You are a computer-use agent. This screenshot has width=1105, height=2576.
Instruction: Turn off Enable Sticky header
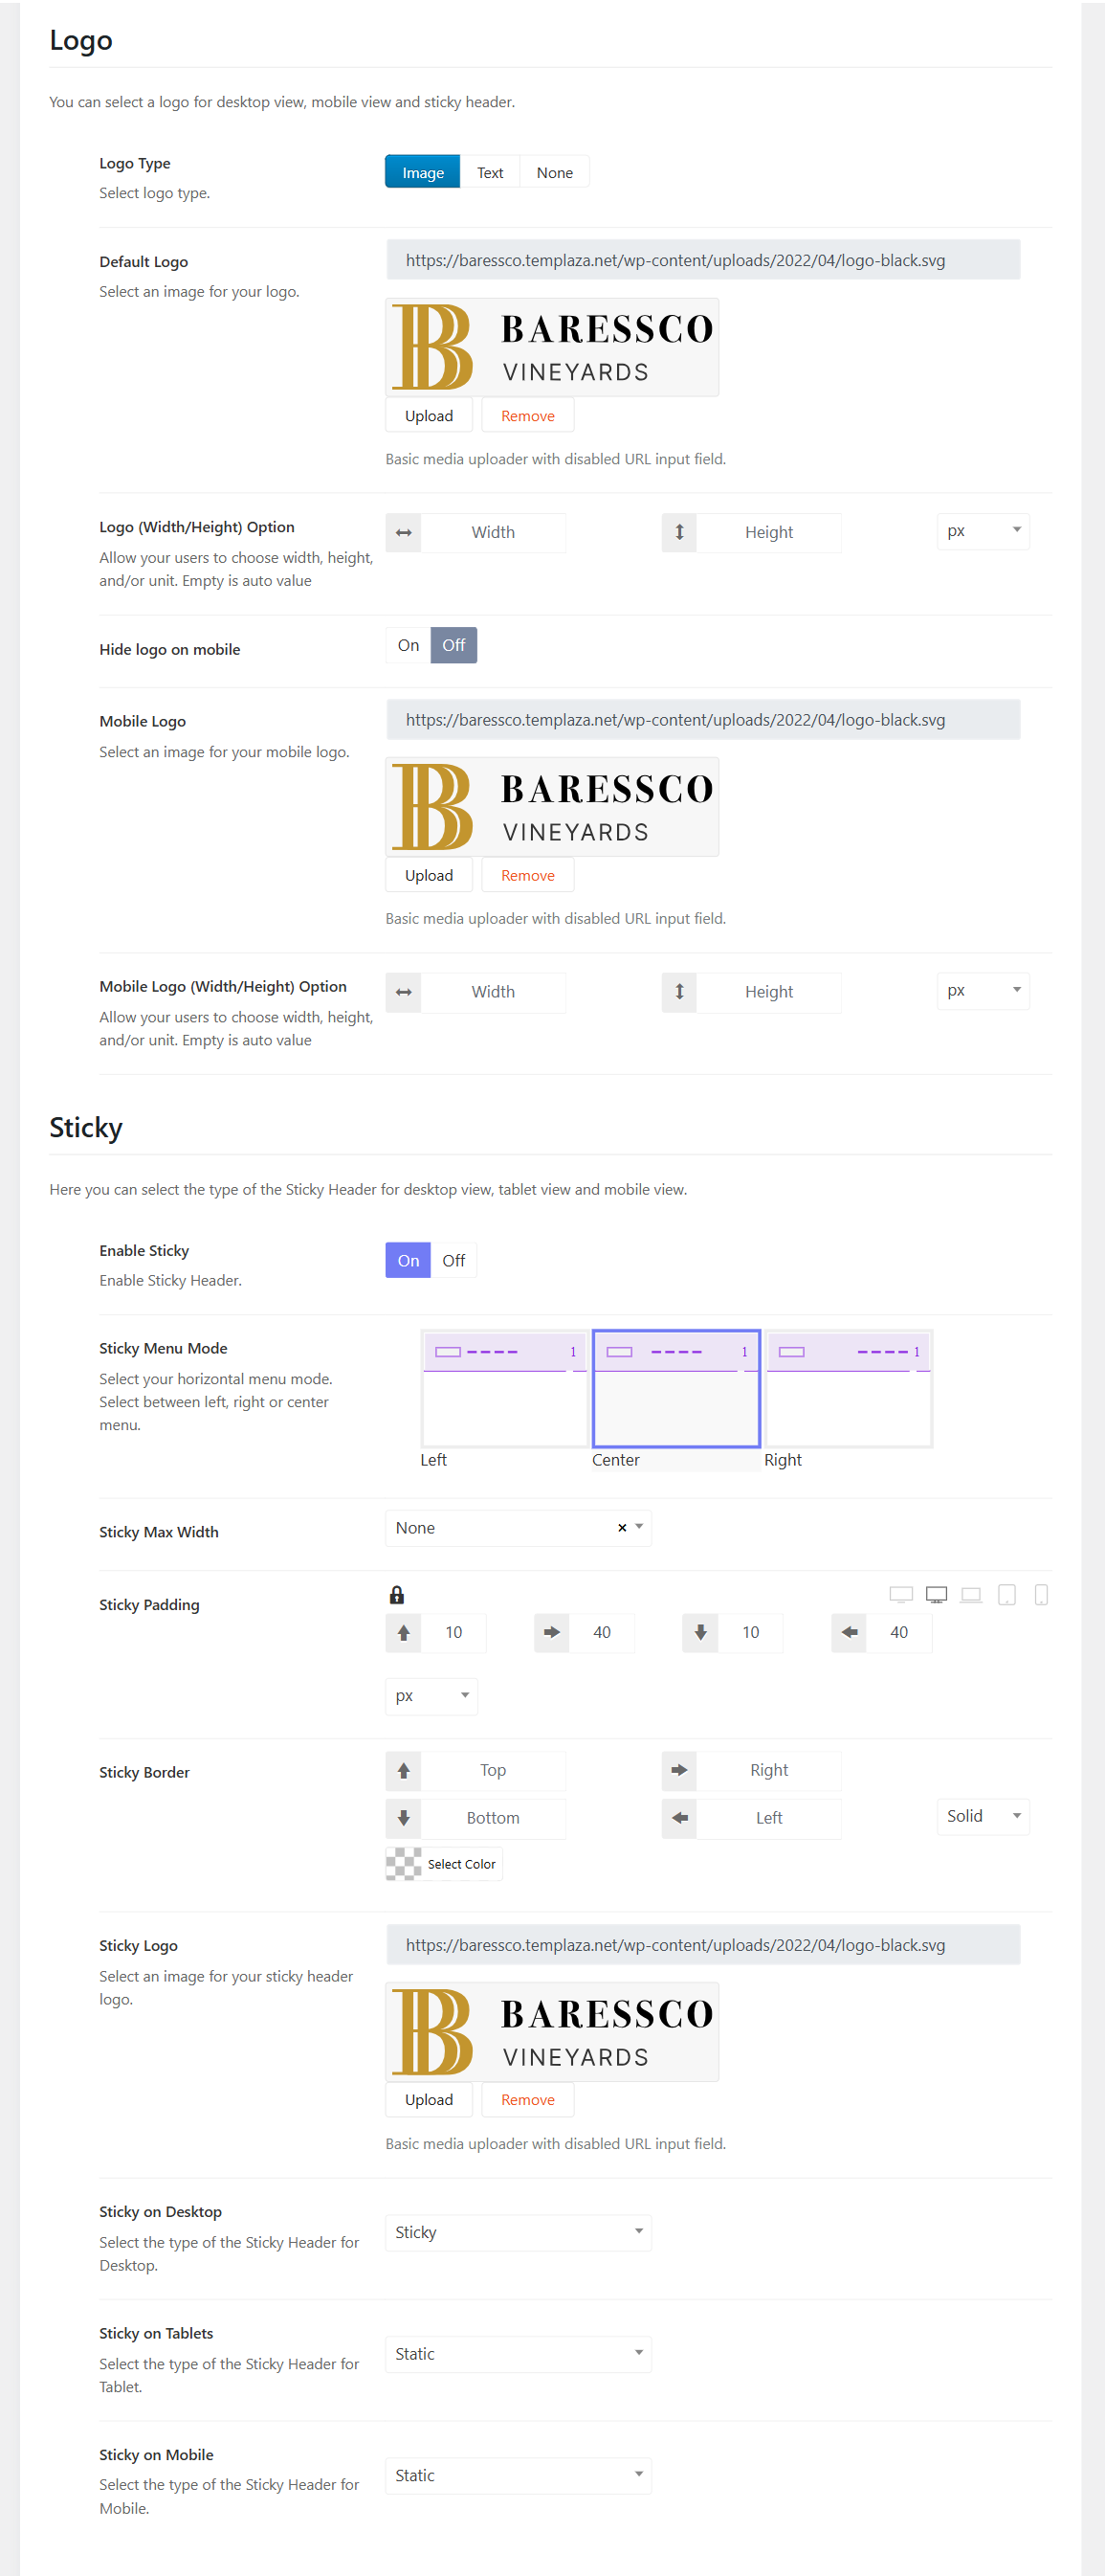click(453, 1260)
